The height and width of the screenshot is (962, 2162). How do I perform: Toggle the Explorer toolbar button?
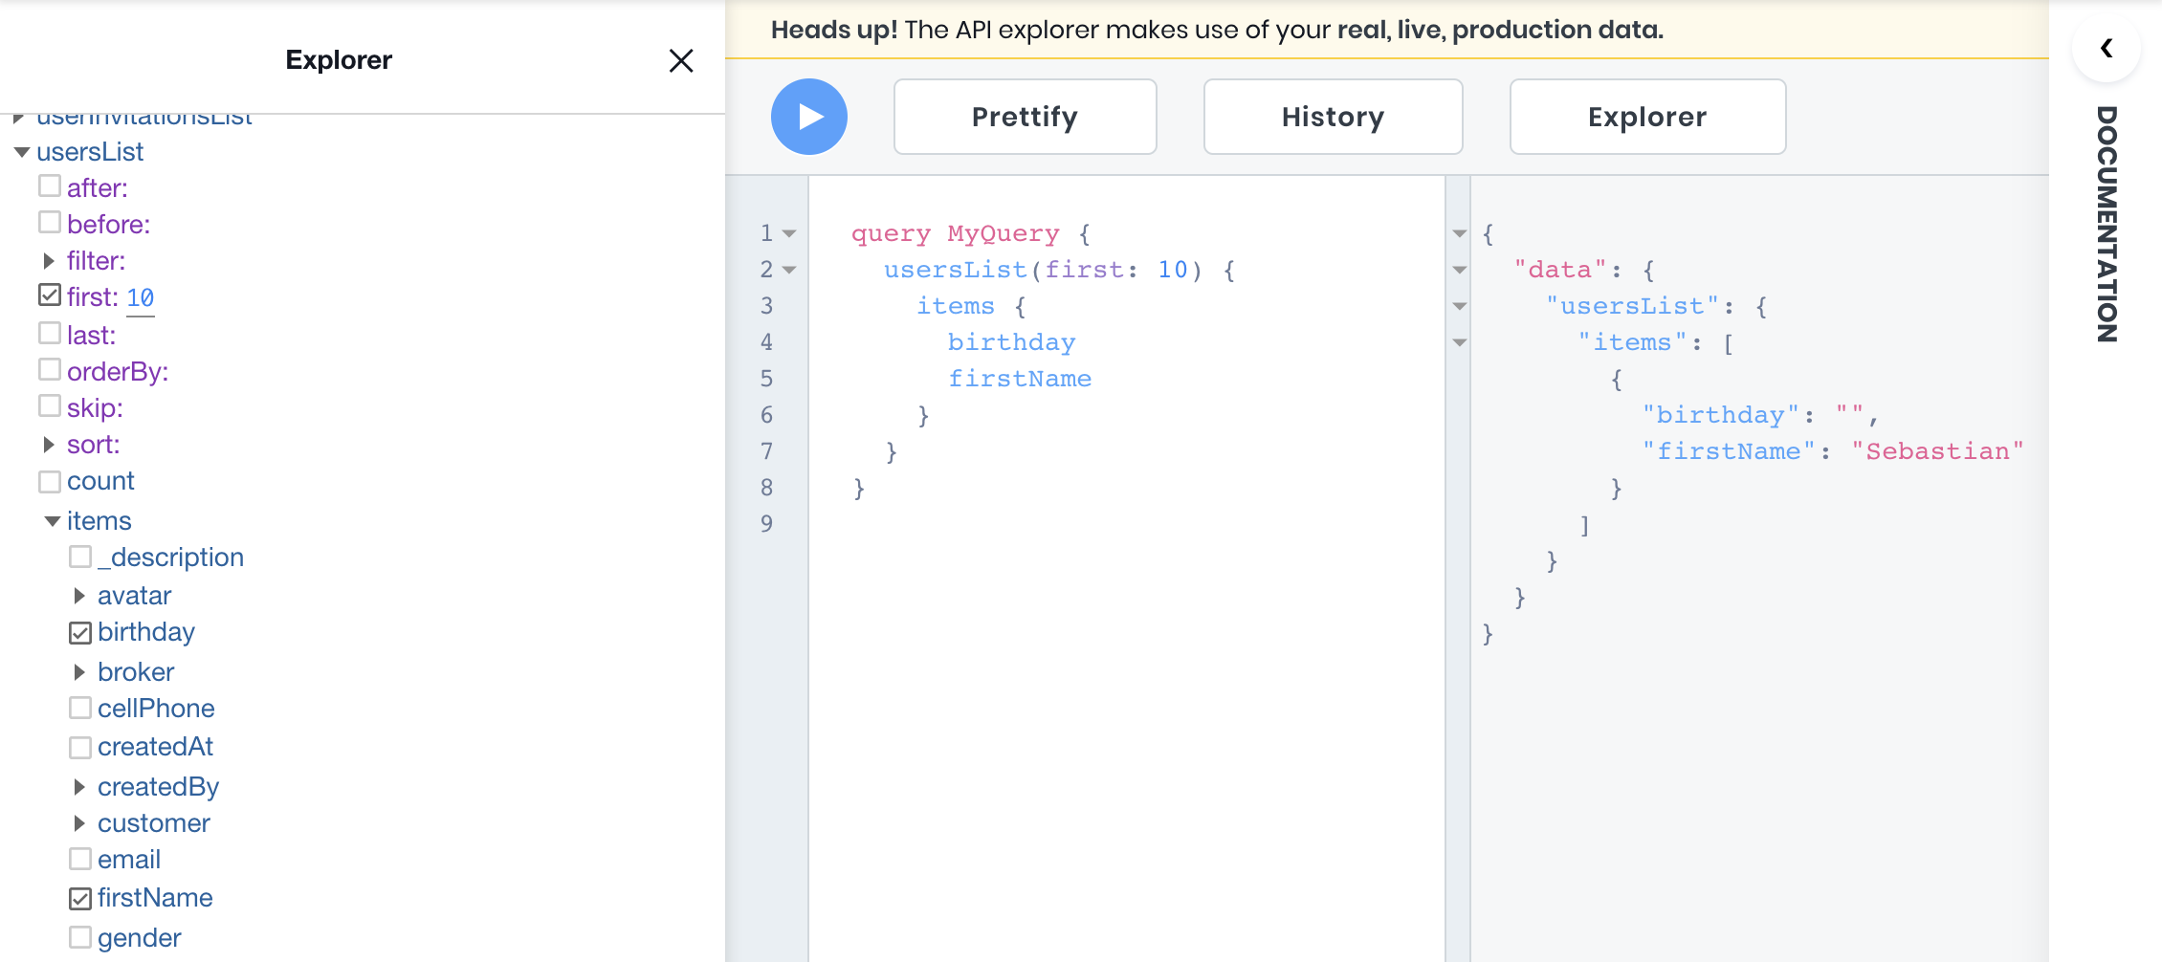[1646, 117]
